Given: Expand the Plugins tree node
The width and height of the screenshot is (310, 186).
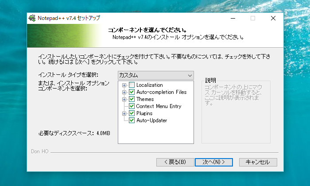Looking at the screenshot, I should [124, 114].
